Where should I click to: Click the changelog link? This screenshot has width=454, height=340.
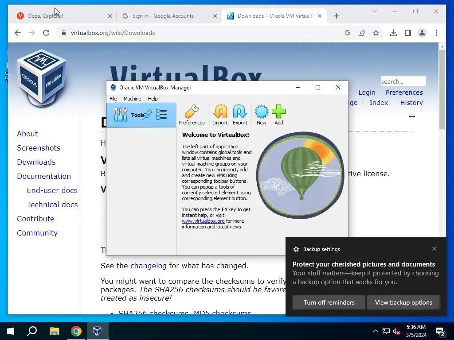[148, 266]
